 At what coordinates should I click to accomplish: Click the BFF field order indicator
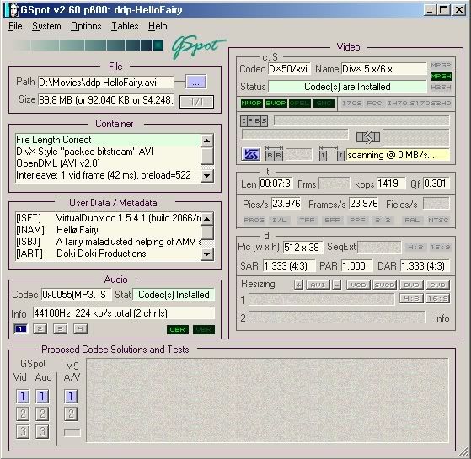pyautogui.click(x=332, y=220)
